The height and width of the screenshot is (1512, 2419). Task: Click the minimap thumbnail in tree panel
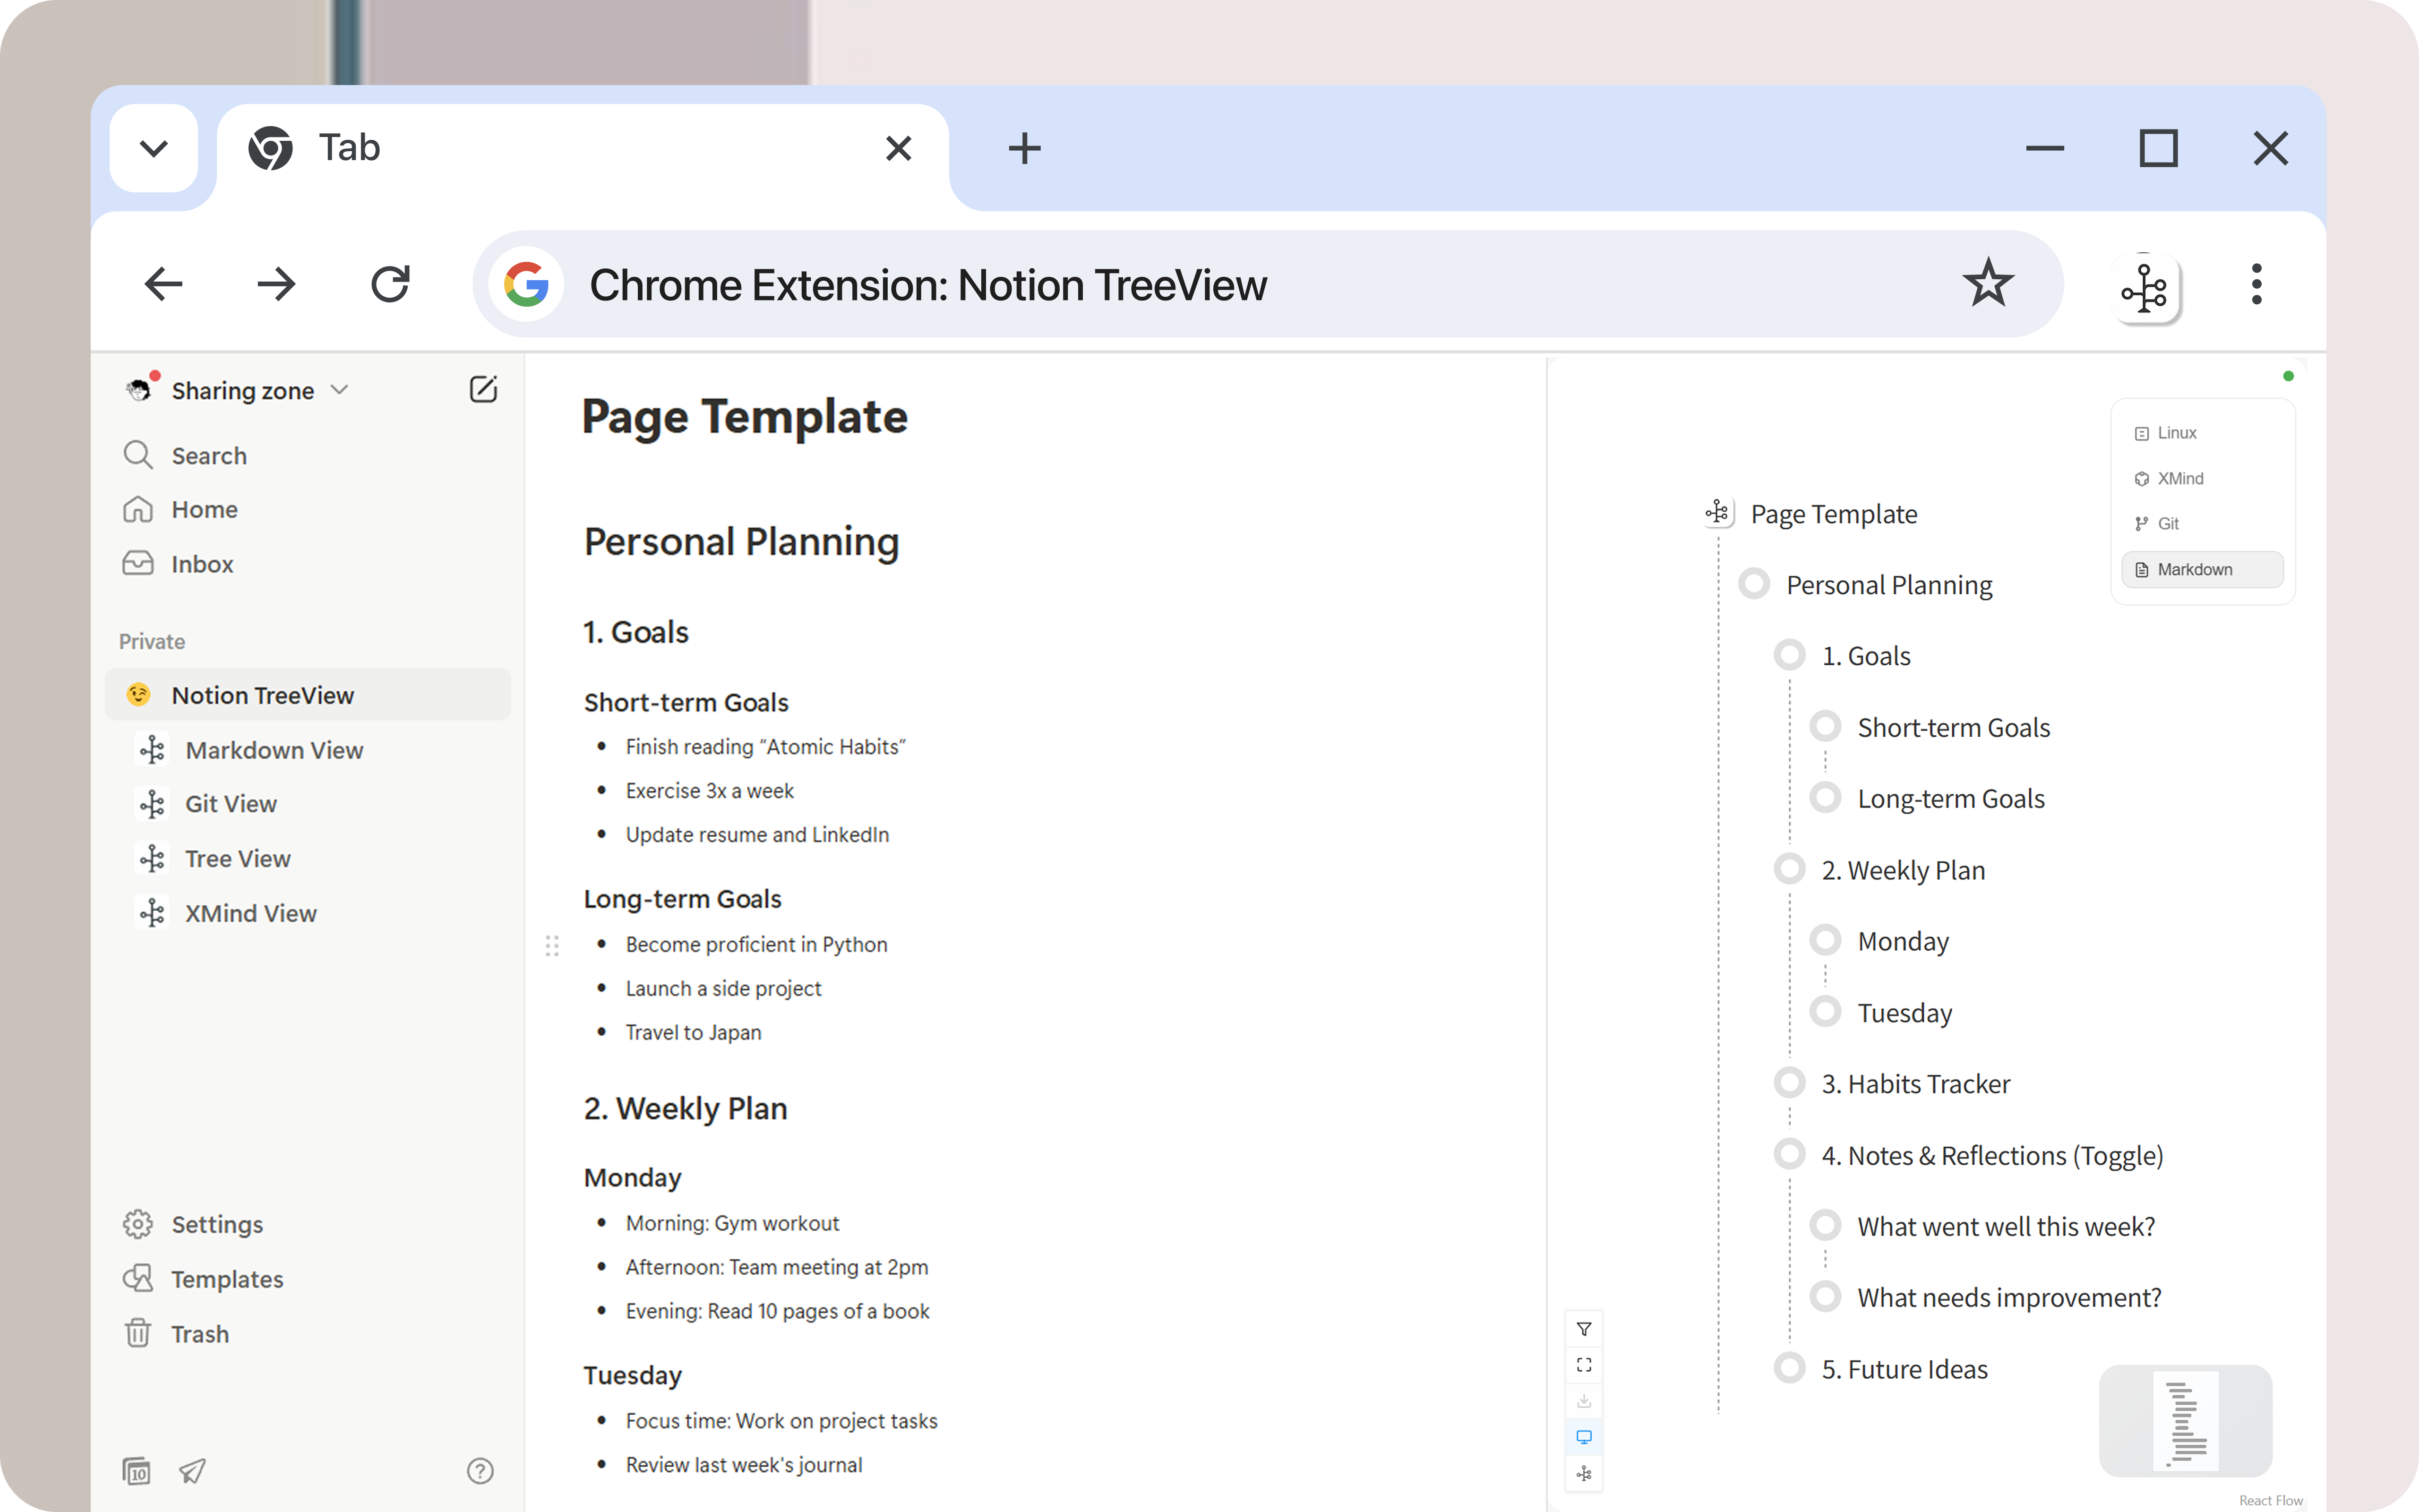pos(2185,1420)
